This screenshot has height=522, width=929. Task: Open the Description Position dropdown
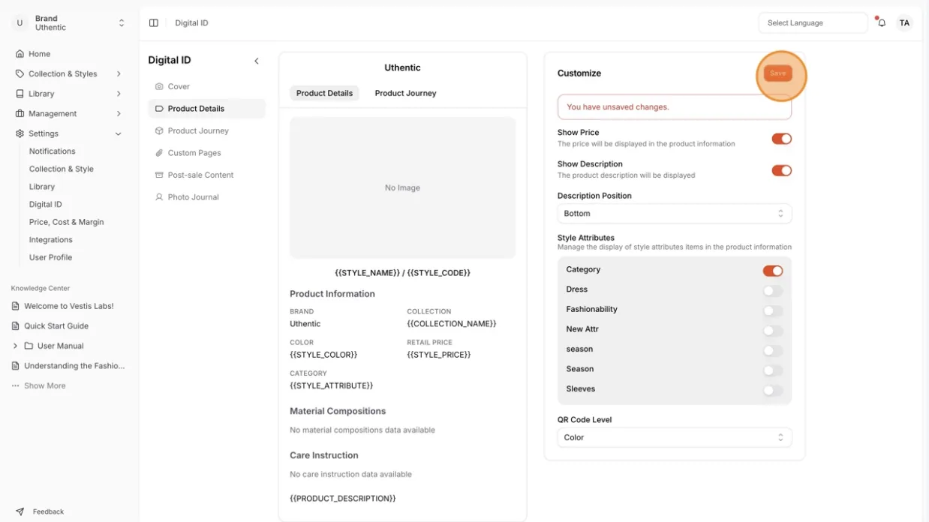[675, 214]
